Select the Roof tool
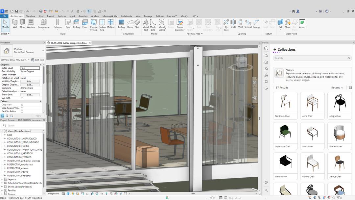This screenshot has height=200, width=355. 68,24
